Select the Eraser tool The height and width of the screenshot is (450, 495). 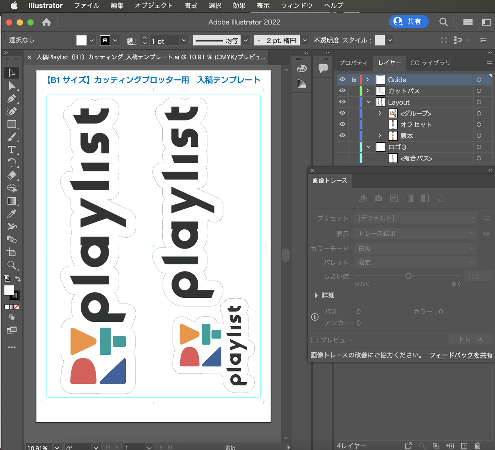coord(12,175)
